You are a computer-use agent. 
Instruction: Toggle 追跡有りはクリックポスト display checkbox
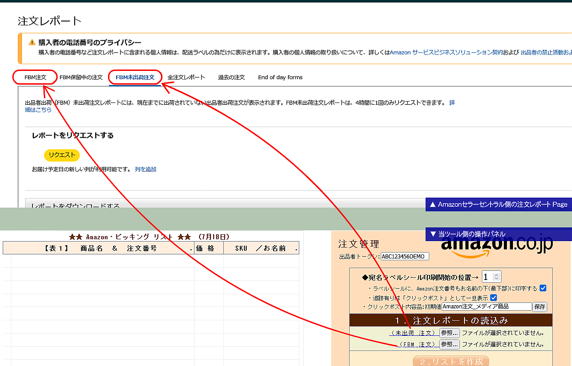click(x=494, y=298)
